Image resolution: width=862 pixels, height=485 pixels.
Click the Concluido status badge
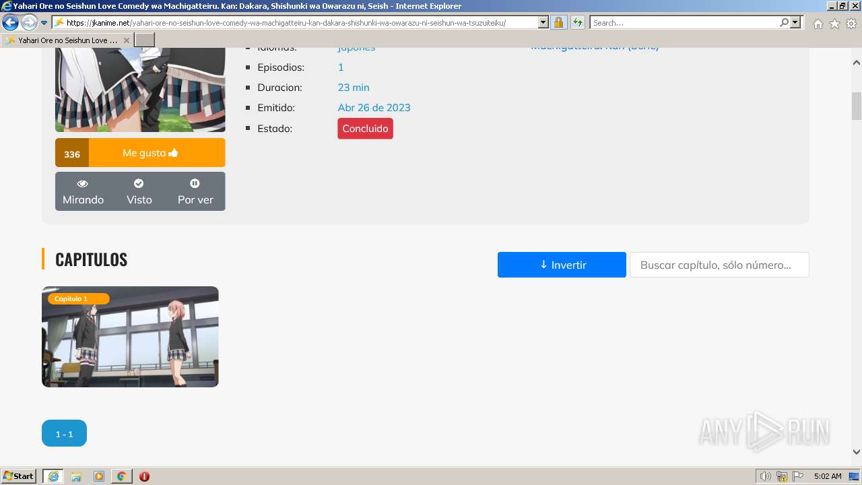(x=365, y=129)
